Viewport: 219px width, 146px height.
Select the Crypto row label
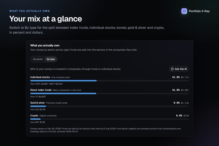tap(34, 116)
